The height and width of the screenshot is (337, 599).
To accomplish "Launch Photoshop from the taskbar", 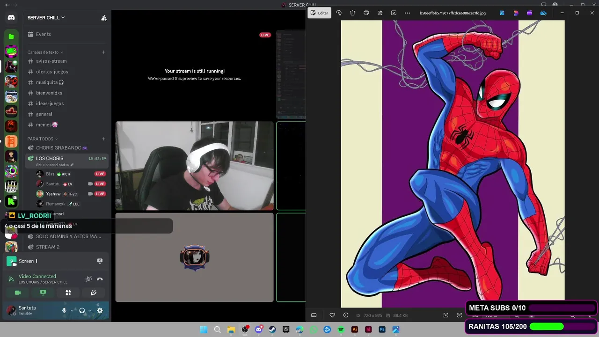I will (x=382, y=330).
